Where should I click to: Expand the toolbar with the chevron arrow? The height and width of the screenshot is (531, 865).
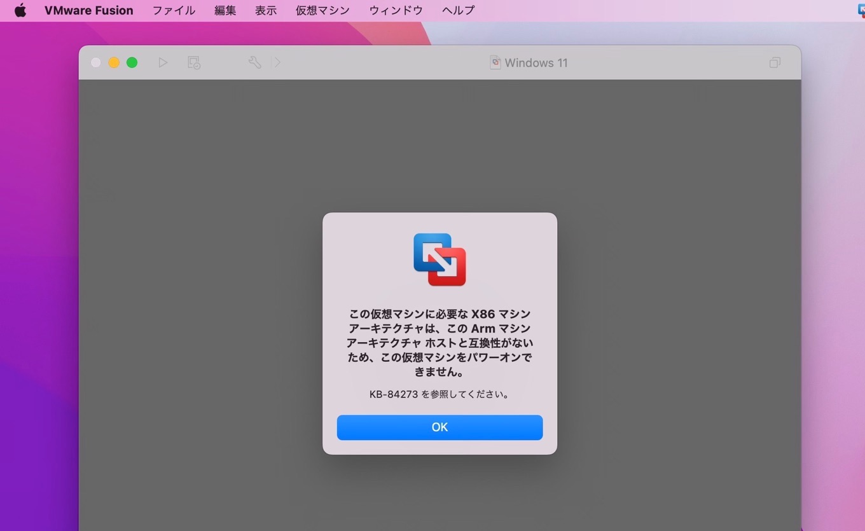pos(277,62)
